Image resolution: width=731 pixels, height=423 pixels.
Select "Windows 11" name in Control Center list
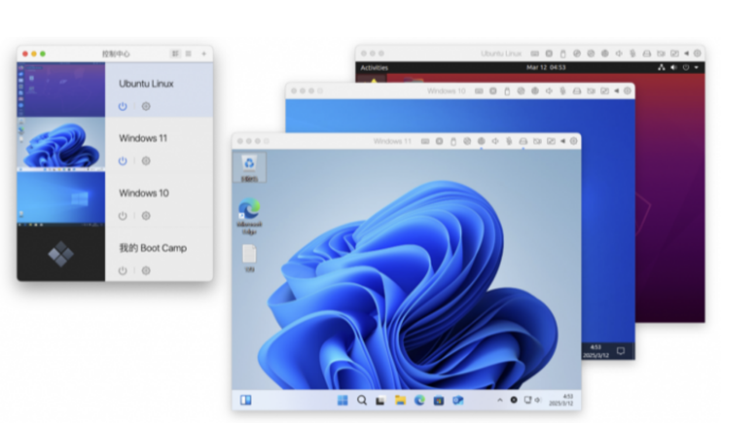[x=143, y=138]
